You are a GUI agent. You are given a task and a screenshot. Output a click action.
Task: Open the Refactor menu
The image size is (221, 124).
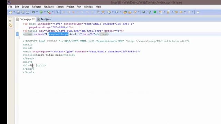coord(37,7)
